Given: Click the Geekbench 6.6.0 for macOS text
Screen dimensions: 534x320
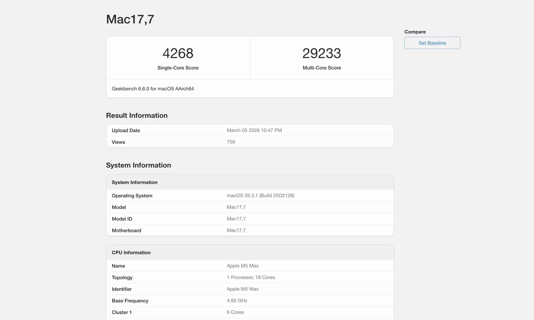Looking at the screenshot, I should [x=153, y=89].
